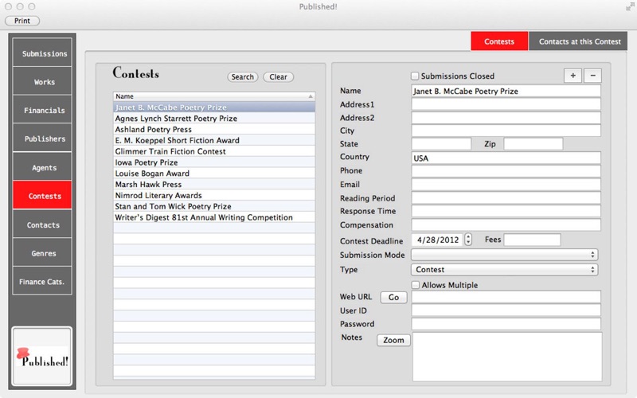Select Agnes Lynch Starrett Poetry Prize row
Screen dimensions: 637x398
tap(214, 118)
